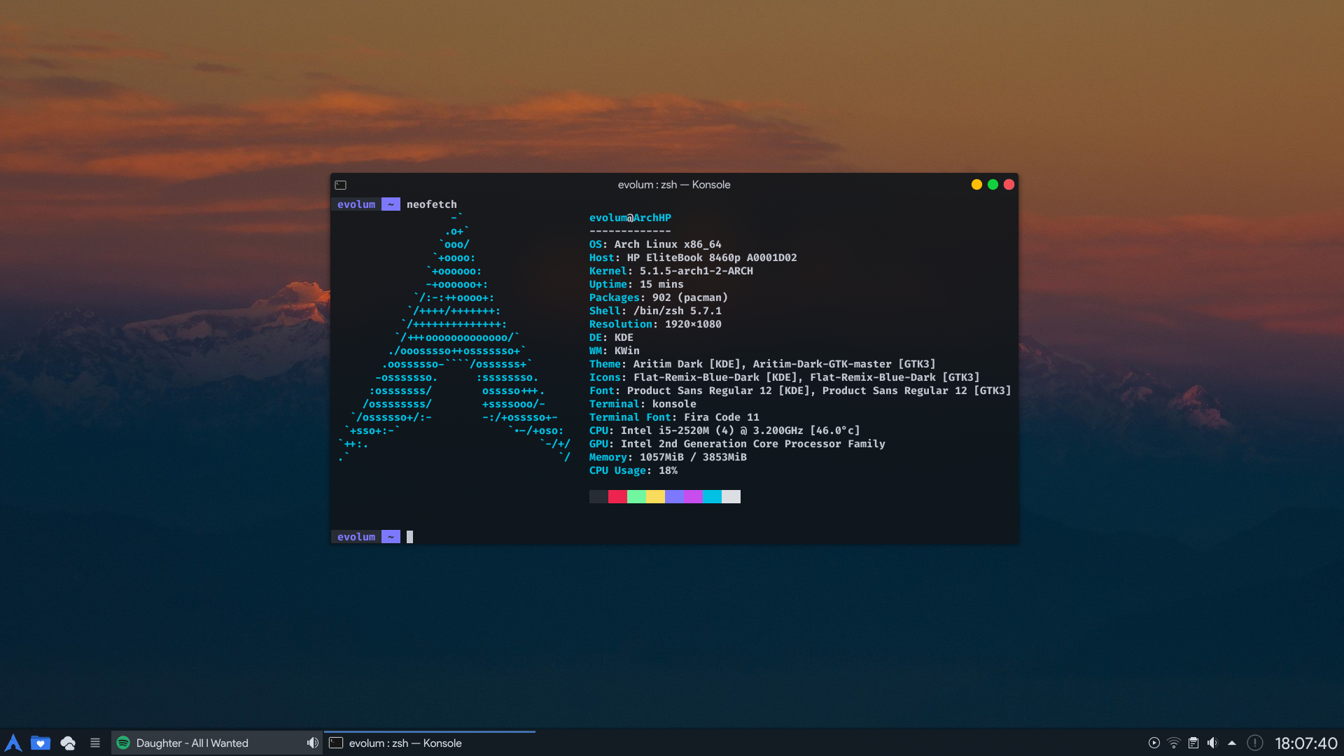Click the 'Theme: Aritim Dark [KDE]' line
Viewport: 1344px width, 756px height.
coord(762,364)
